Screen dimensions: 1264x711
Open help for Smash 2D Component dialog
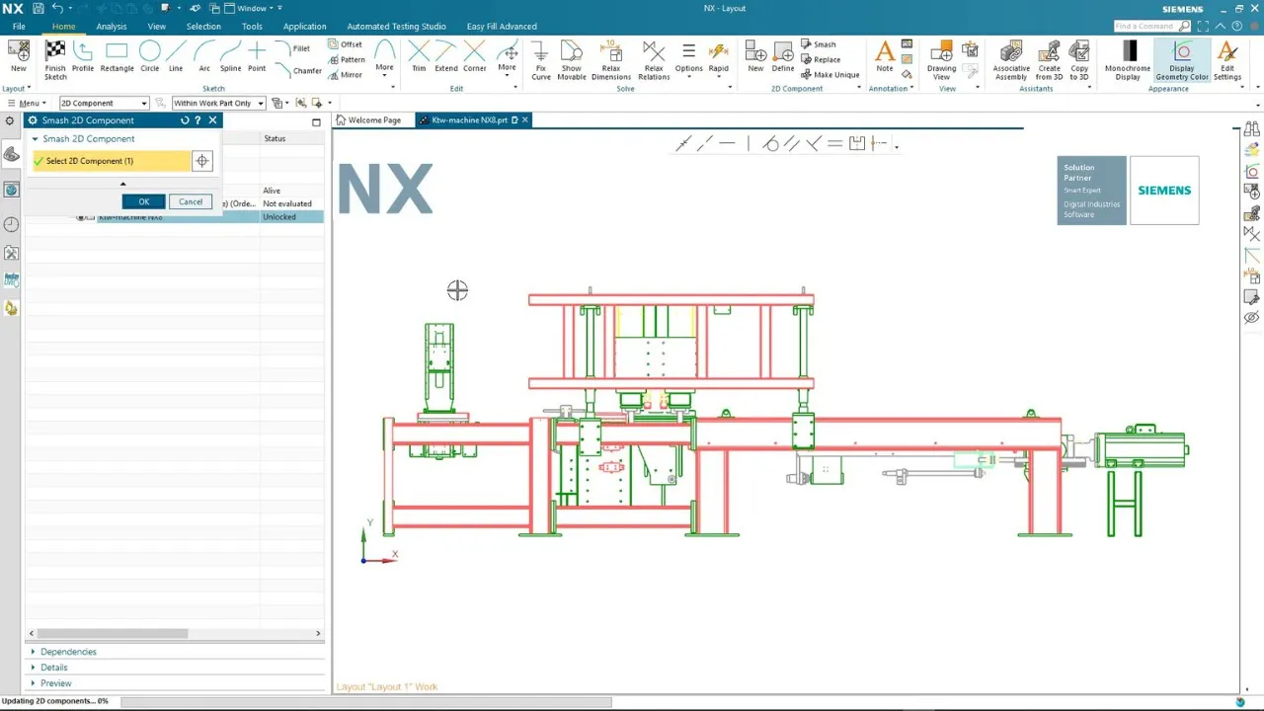click(197, 120)
